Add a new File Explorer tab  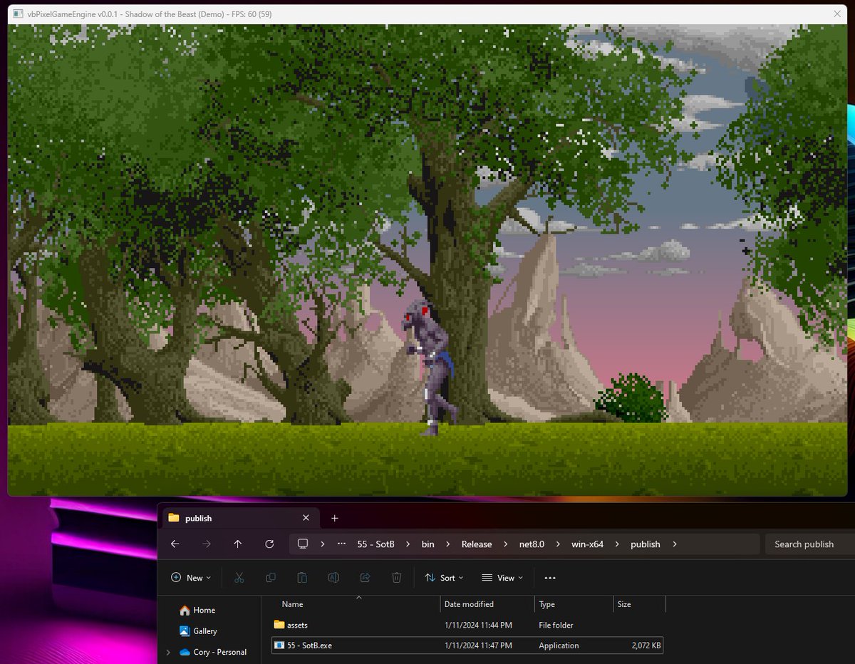(x=335, y=518)
